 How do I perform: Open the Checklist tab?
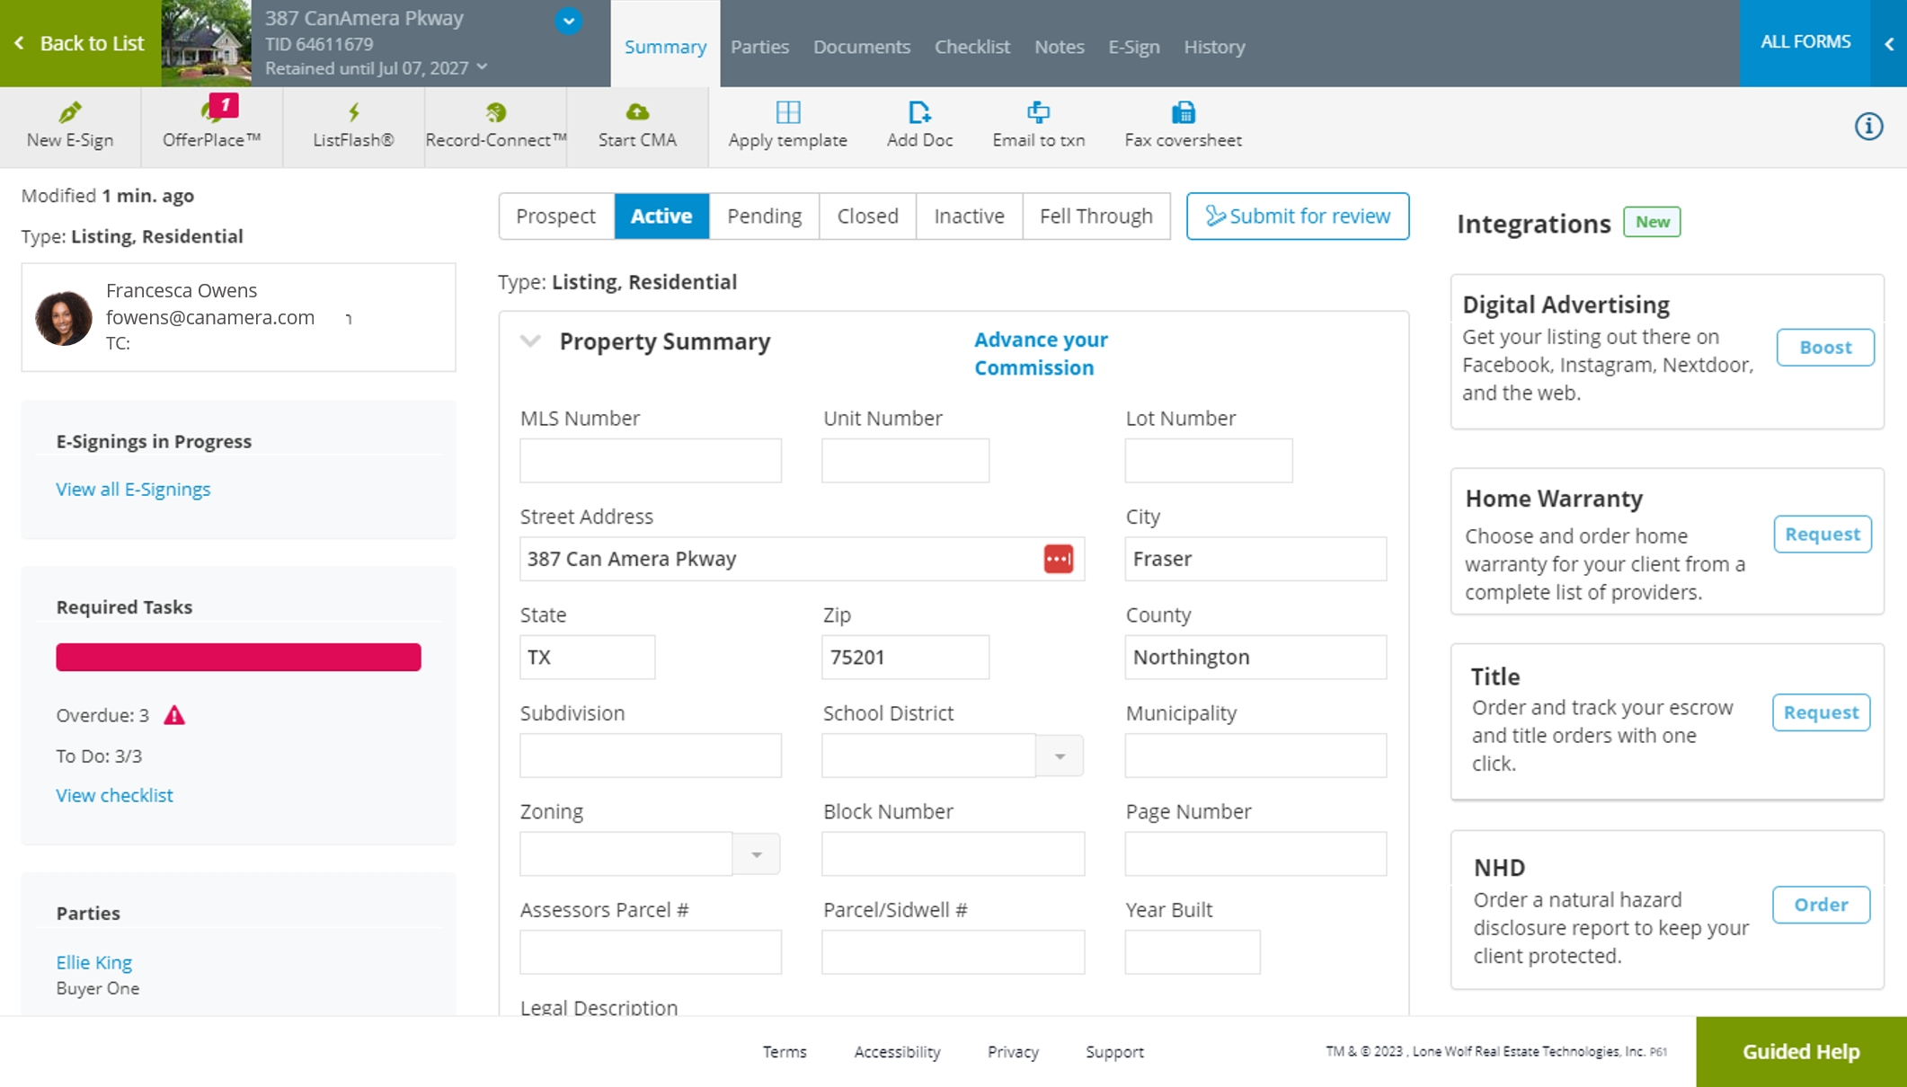coord(971,46)
